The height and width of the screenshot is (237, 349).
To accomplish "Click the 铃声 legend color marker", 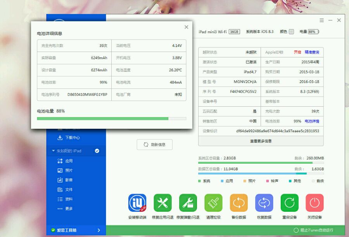I will [268, 181].
